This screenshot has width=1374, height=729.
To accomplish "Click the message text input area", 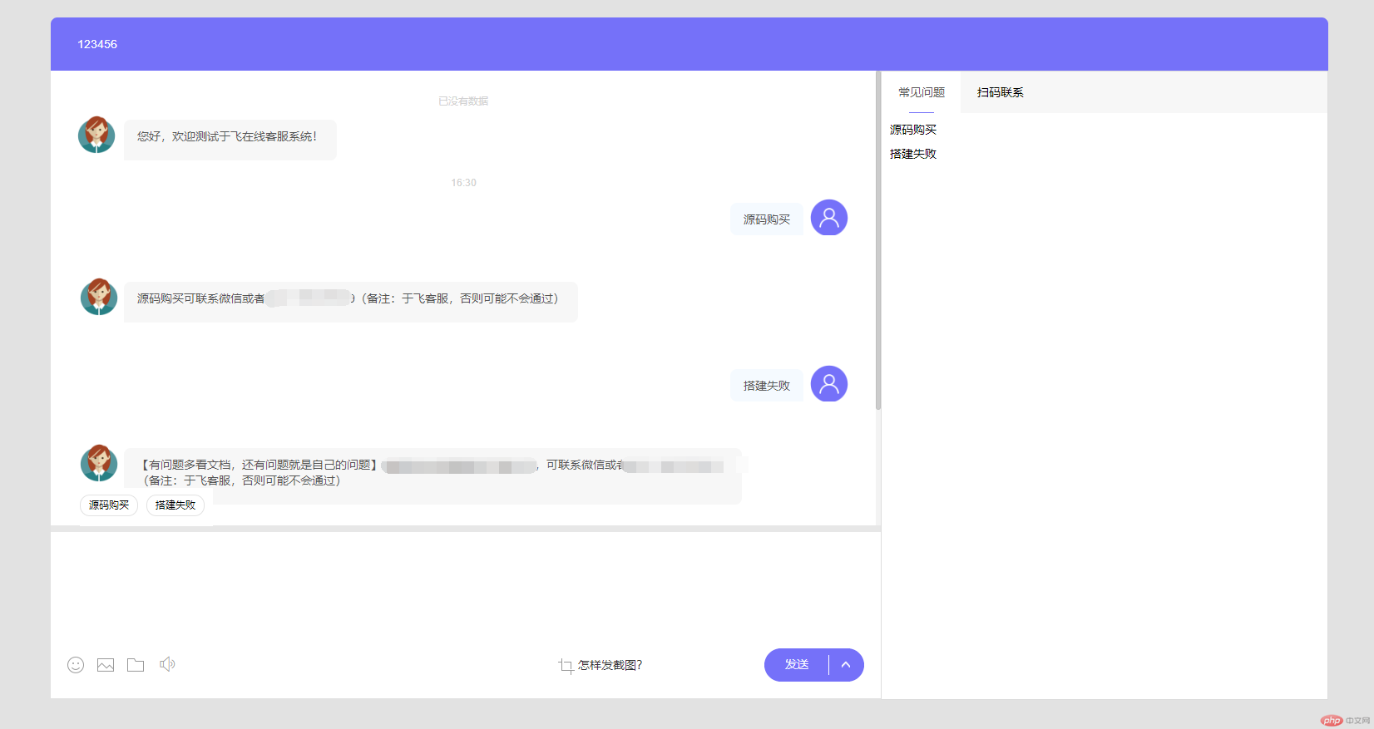I will 465,589.
